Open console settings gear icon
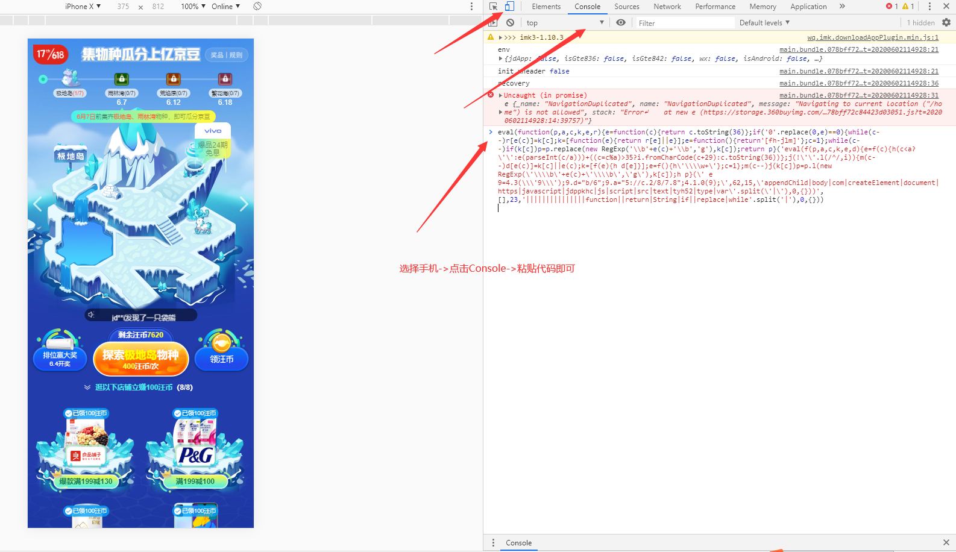The image size is (956, 552). (x=946, y=23)
